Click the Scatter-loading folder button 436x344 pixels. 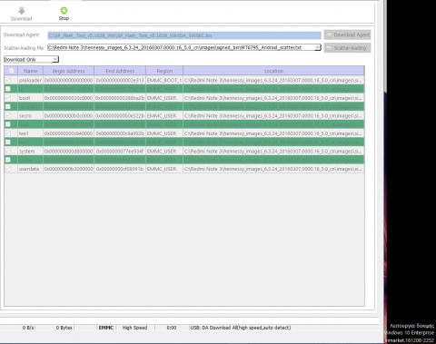[347, 48]
